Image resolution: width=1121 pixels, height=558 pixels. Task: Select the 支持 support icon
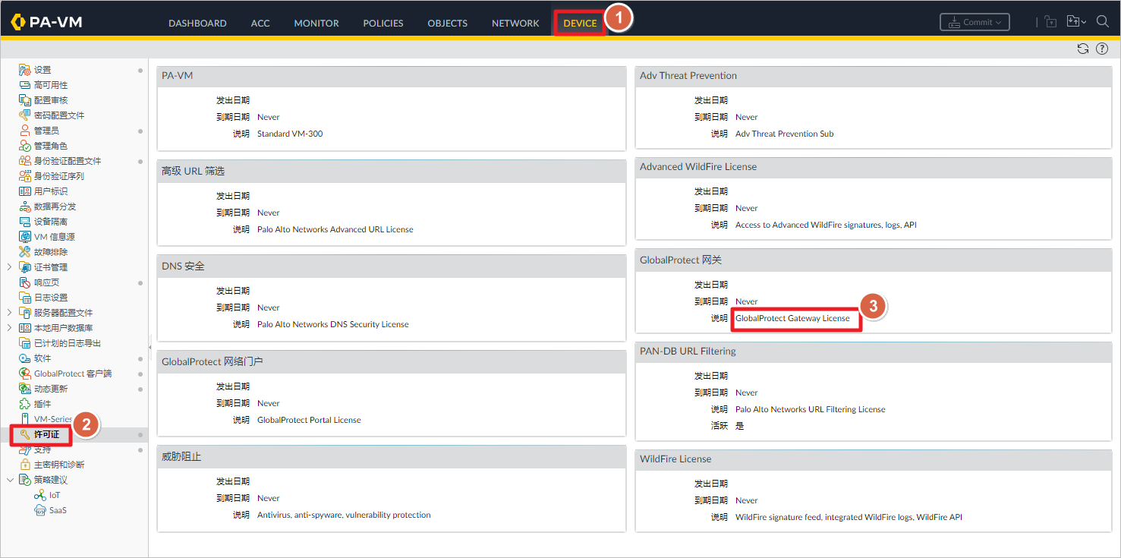25,449
